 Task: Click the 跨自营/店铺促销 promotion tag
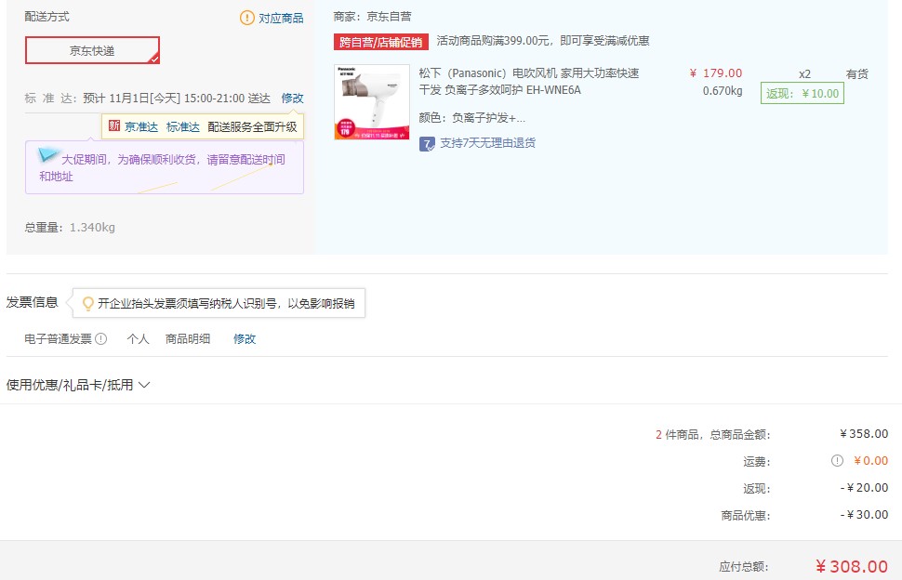[381, 42]
